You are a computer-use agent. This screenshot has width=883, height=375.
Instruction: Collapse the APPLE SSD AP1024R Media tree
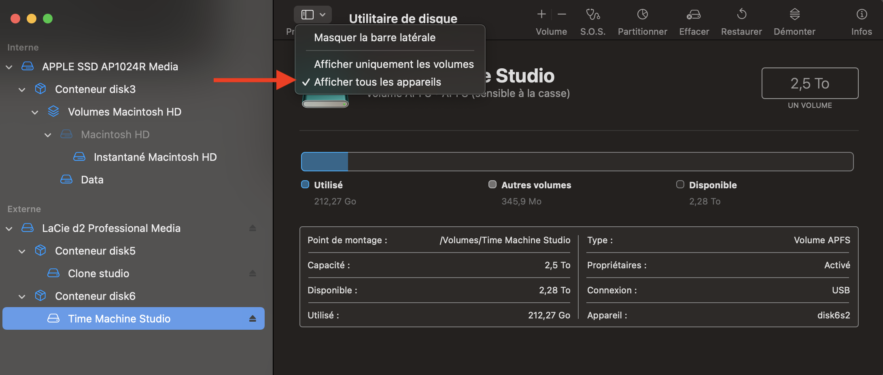click(x=9, y=67)
